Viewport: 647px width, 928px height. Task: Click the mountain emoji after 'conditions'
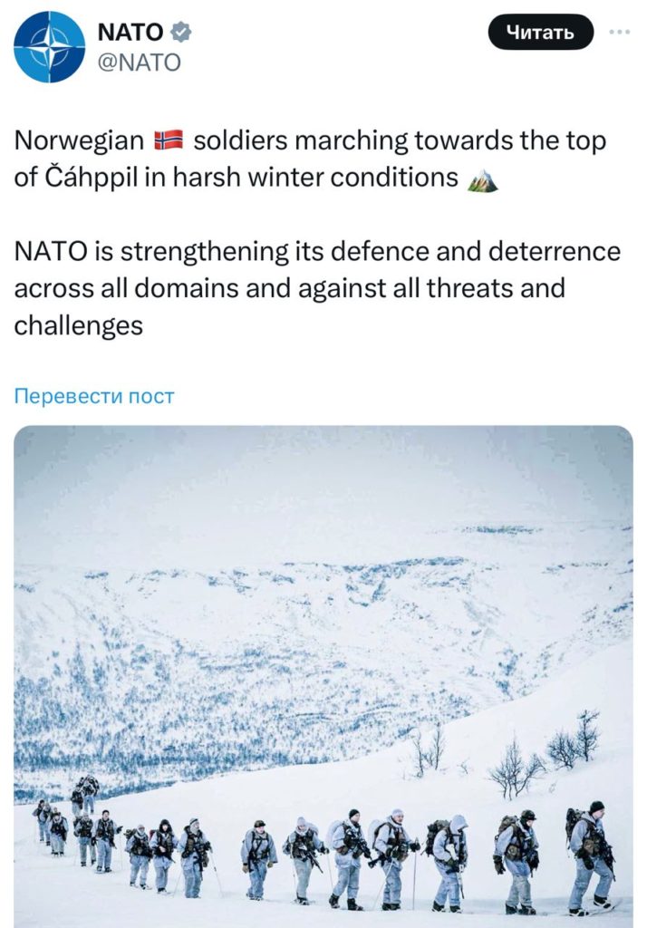tap(482, 179)
